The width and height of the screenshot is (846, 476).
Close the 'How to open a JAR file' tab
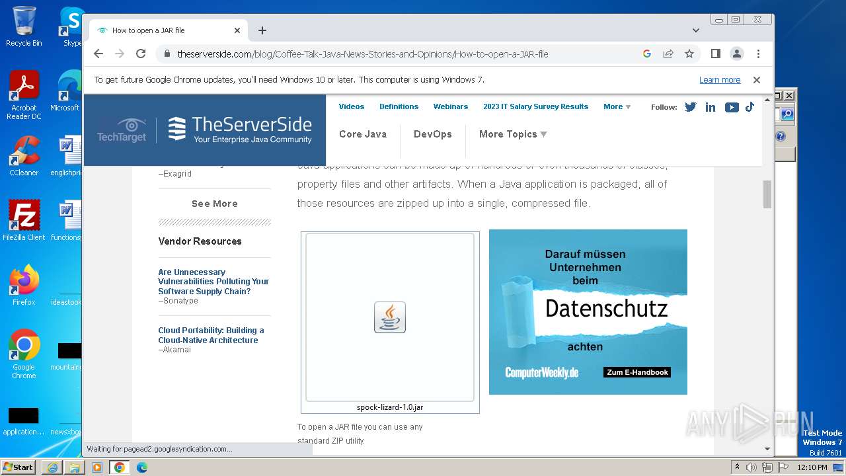pos(237,30)
